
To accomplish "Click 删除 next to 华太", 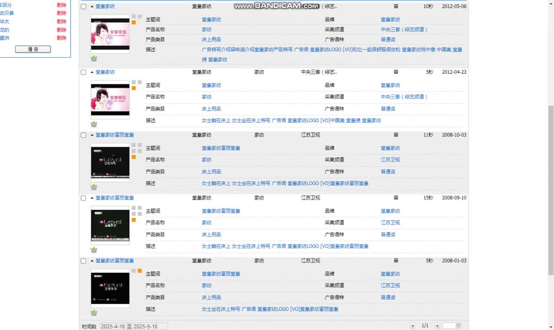I will (61, 22).
